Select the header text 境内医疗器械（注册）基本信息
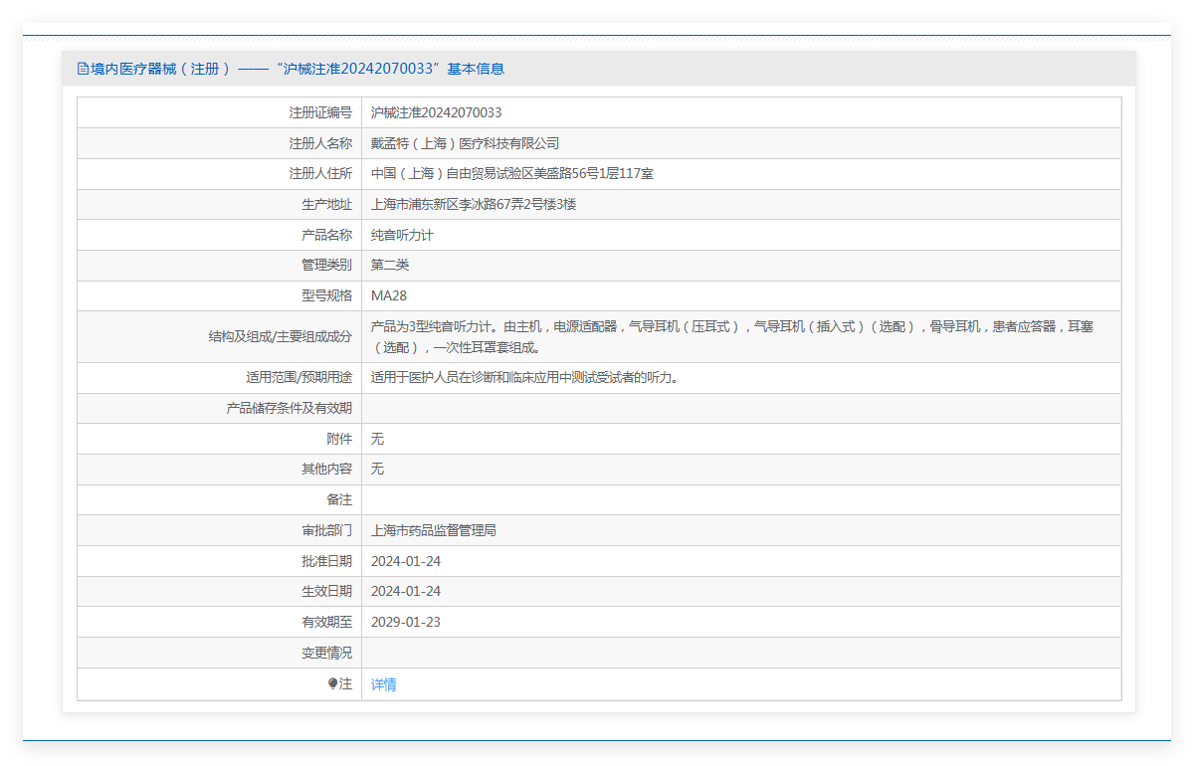 click(x=298, y=69)
